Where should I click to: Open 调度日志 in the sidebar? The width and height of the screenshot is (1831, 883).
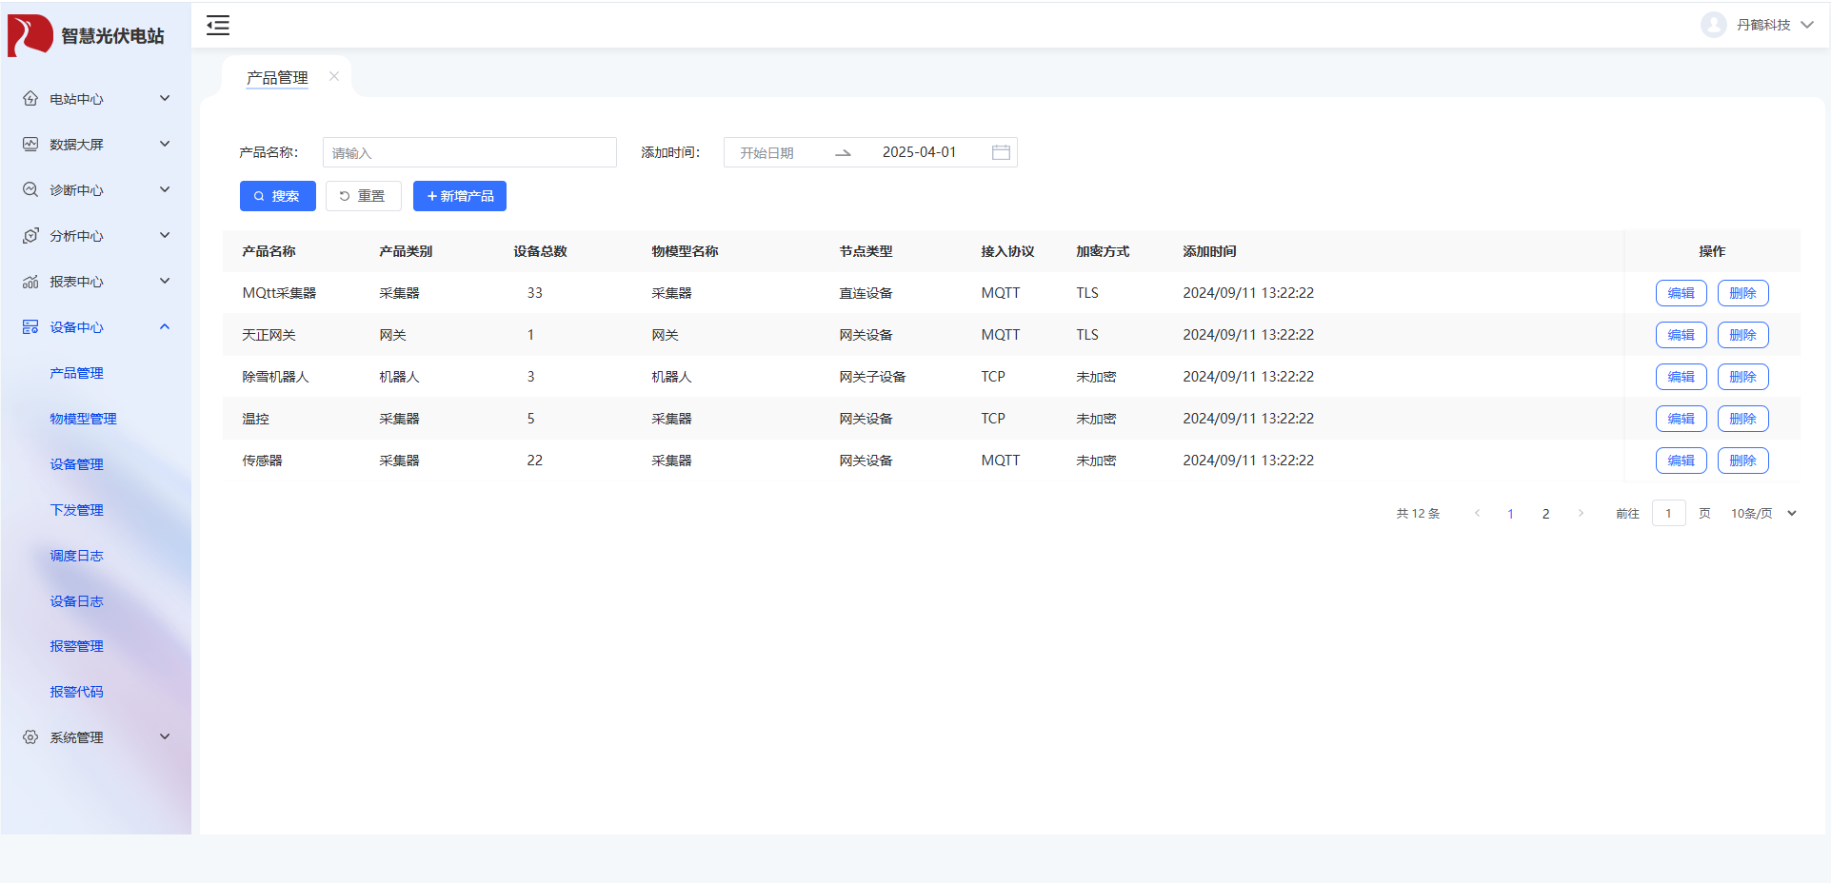(x=77, y=556)
